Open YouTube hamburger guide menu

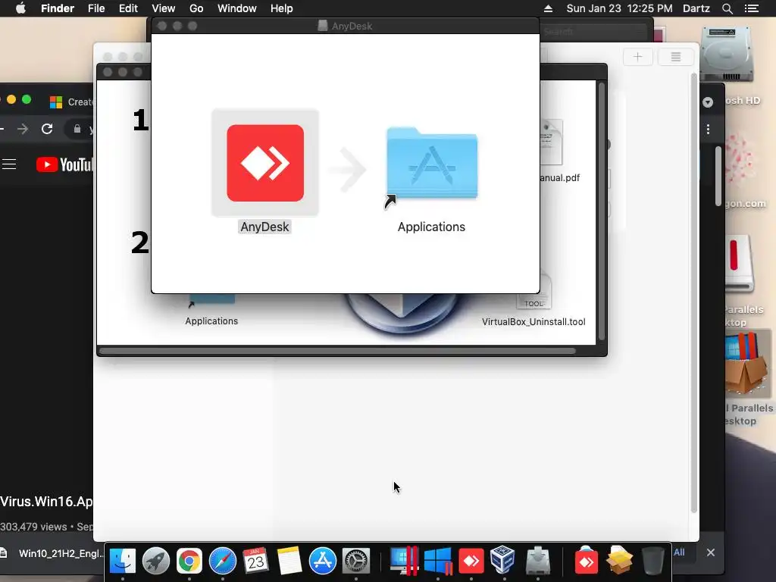click(x=9, y=164)
